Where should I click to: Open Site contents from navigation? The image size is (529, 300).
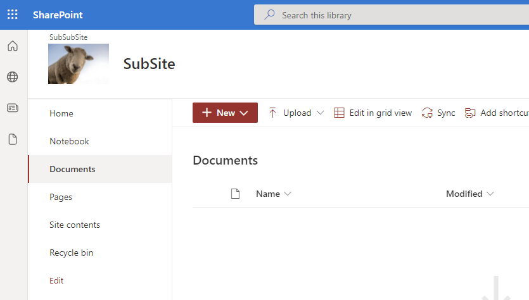point(75,225)
